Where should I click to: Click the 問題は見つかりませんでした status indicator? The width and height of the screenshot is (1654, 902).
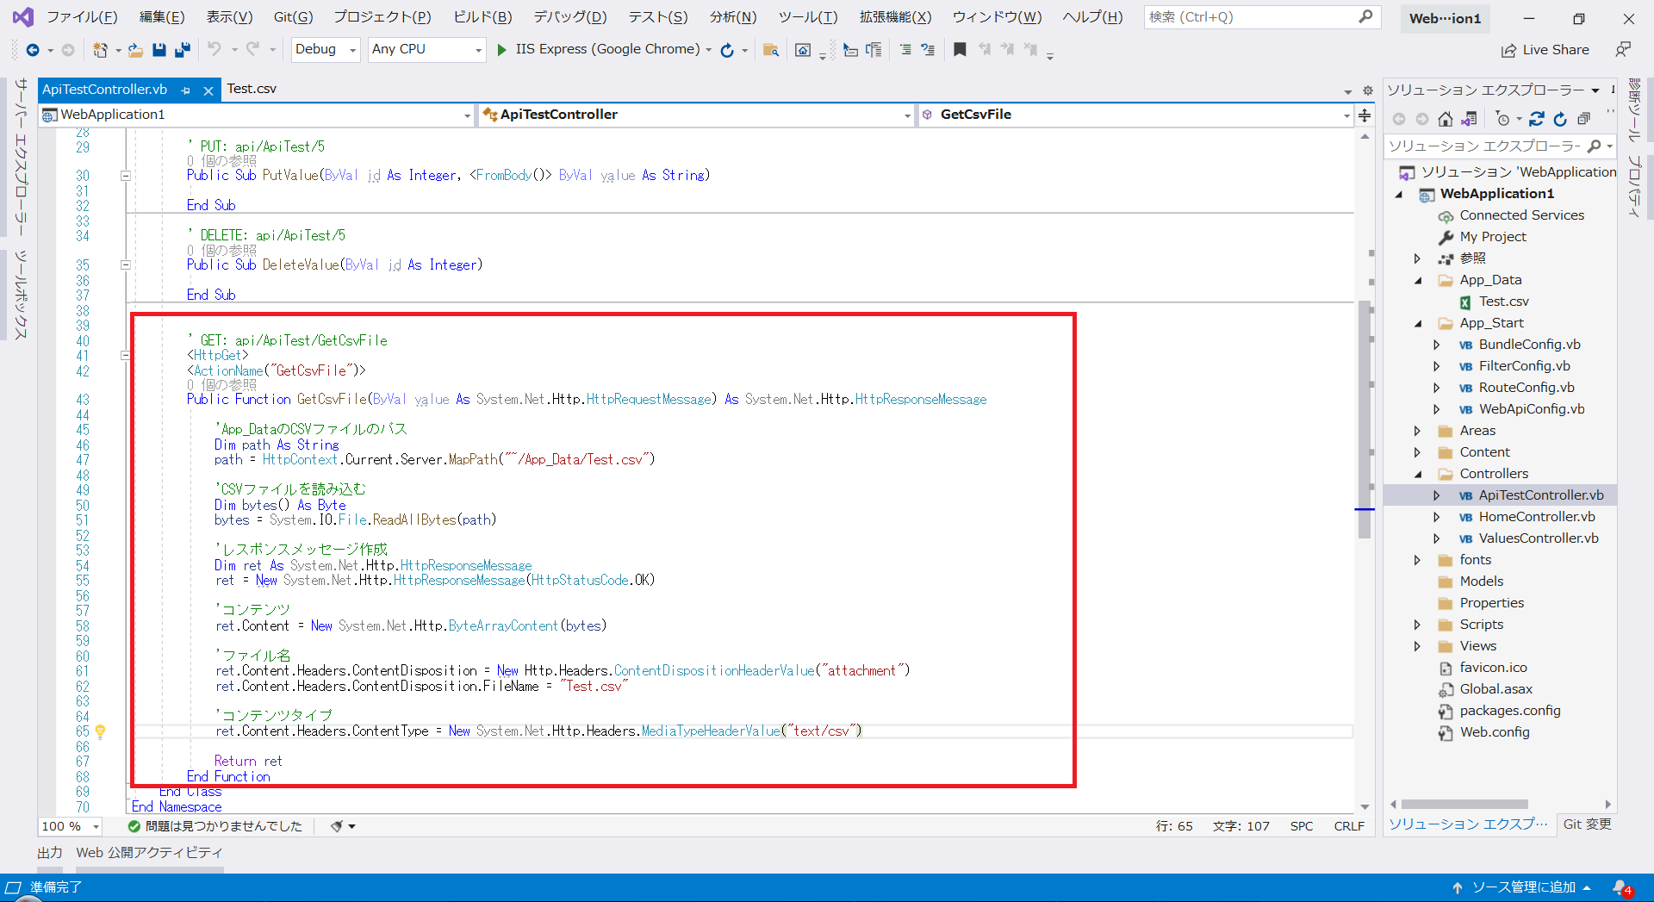[215, 825]
